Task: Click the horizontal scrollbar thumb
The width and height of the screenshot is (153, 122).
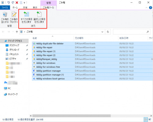Action: pyautogui.click(x=71, y=116)
